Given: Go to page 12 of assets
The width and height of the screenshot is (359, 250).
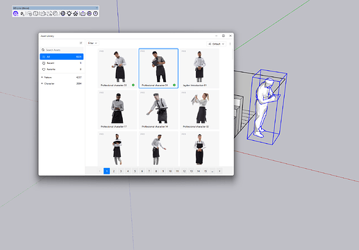Looking at the screenshot, I should pos(184,171).
